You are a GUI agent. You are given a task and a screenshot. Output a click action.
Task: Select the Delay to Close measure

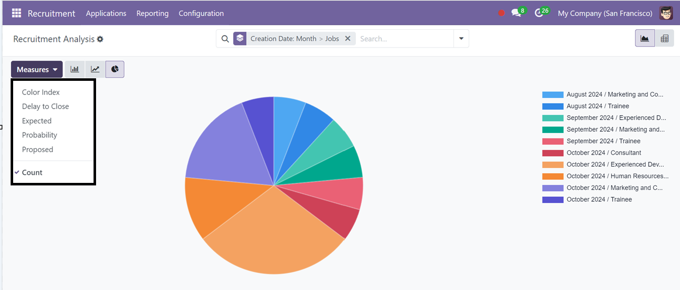46,106
